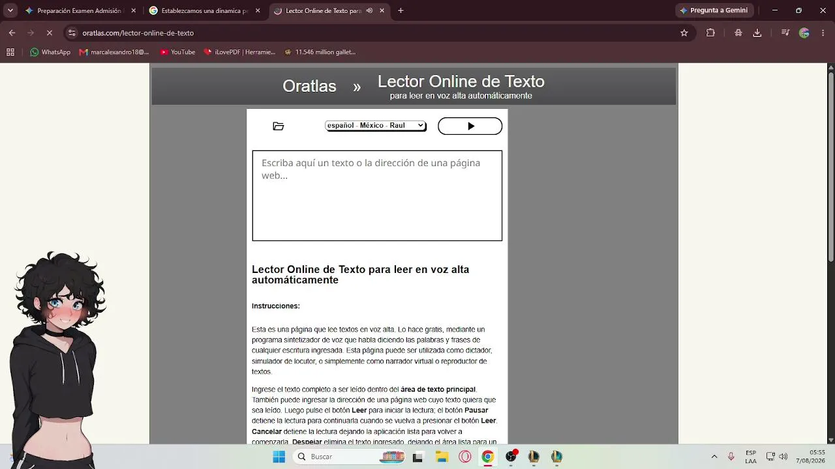Open a new browser tab
Image resolution: width=835 pixels, height=469 pixels.
click(401, 10)
